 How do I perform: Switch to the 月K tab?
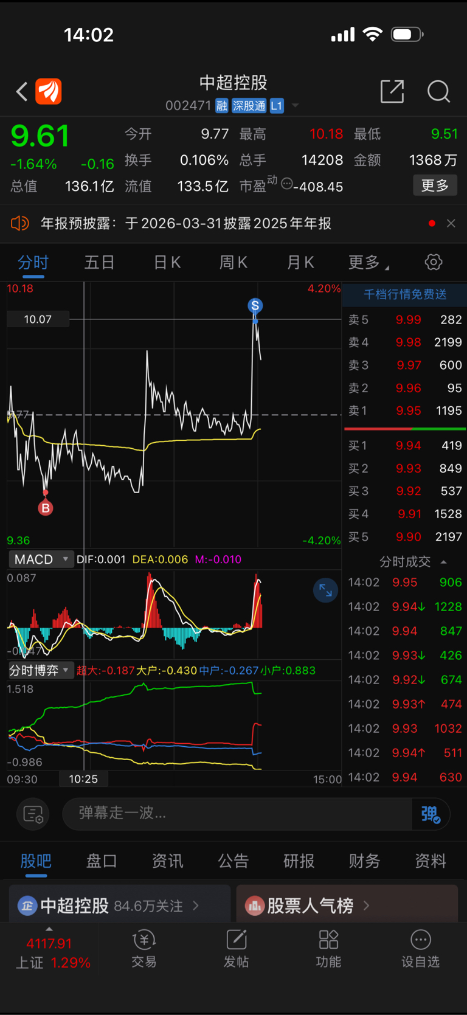pyautogui.click(x=300, y=262)
